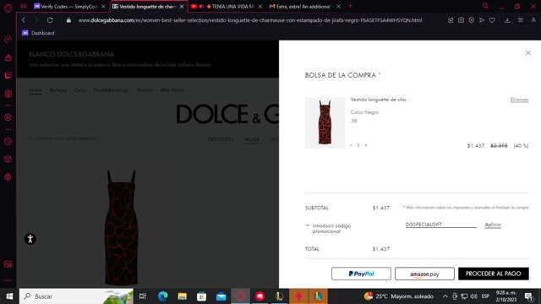Open the dress thumbnail in the bag
Image resolution: width=541 pixels, height=304 pixels.
(x=325, y=122)
